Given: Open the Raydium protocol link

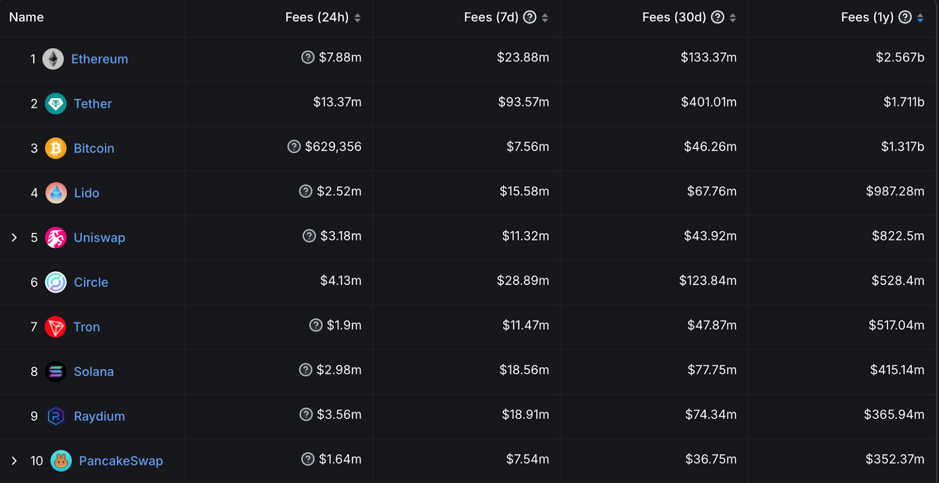Looking at the screenshot, I should [x=99, y=416].
